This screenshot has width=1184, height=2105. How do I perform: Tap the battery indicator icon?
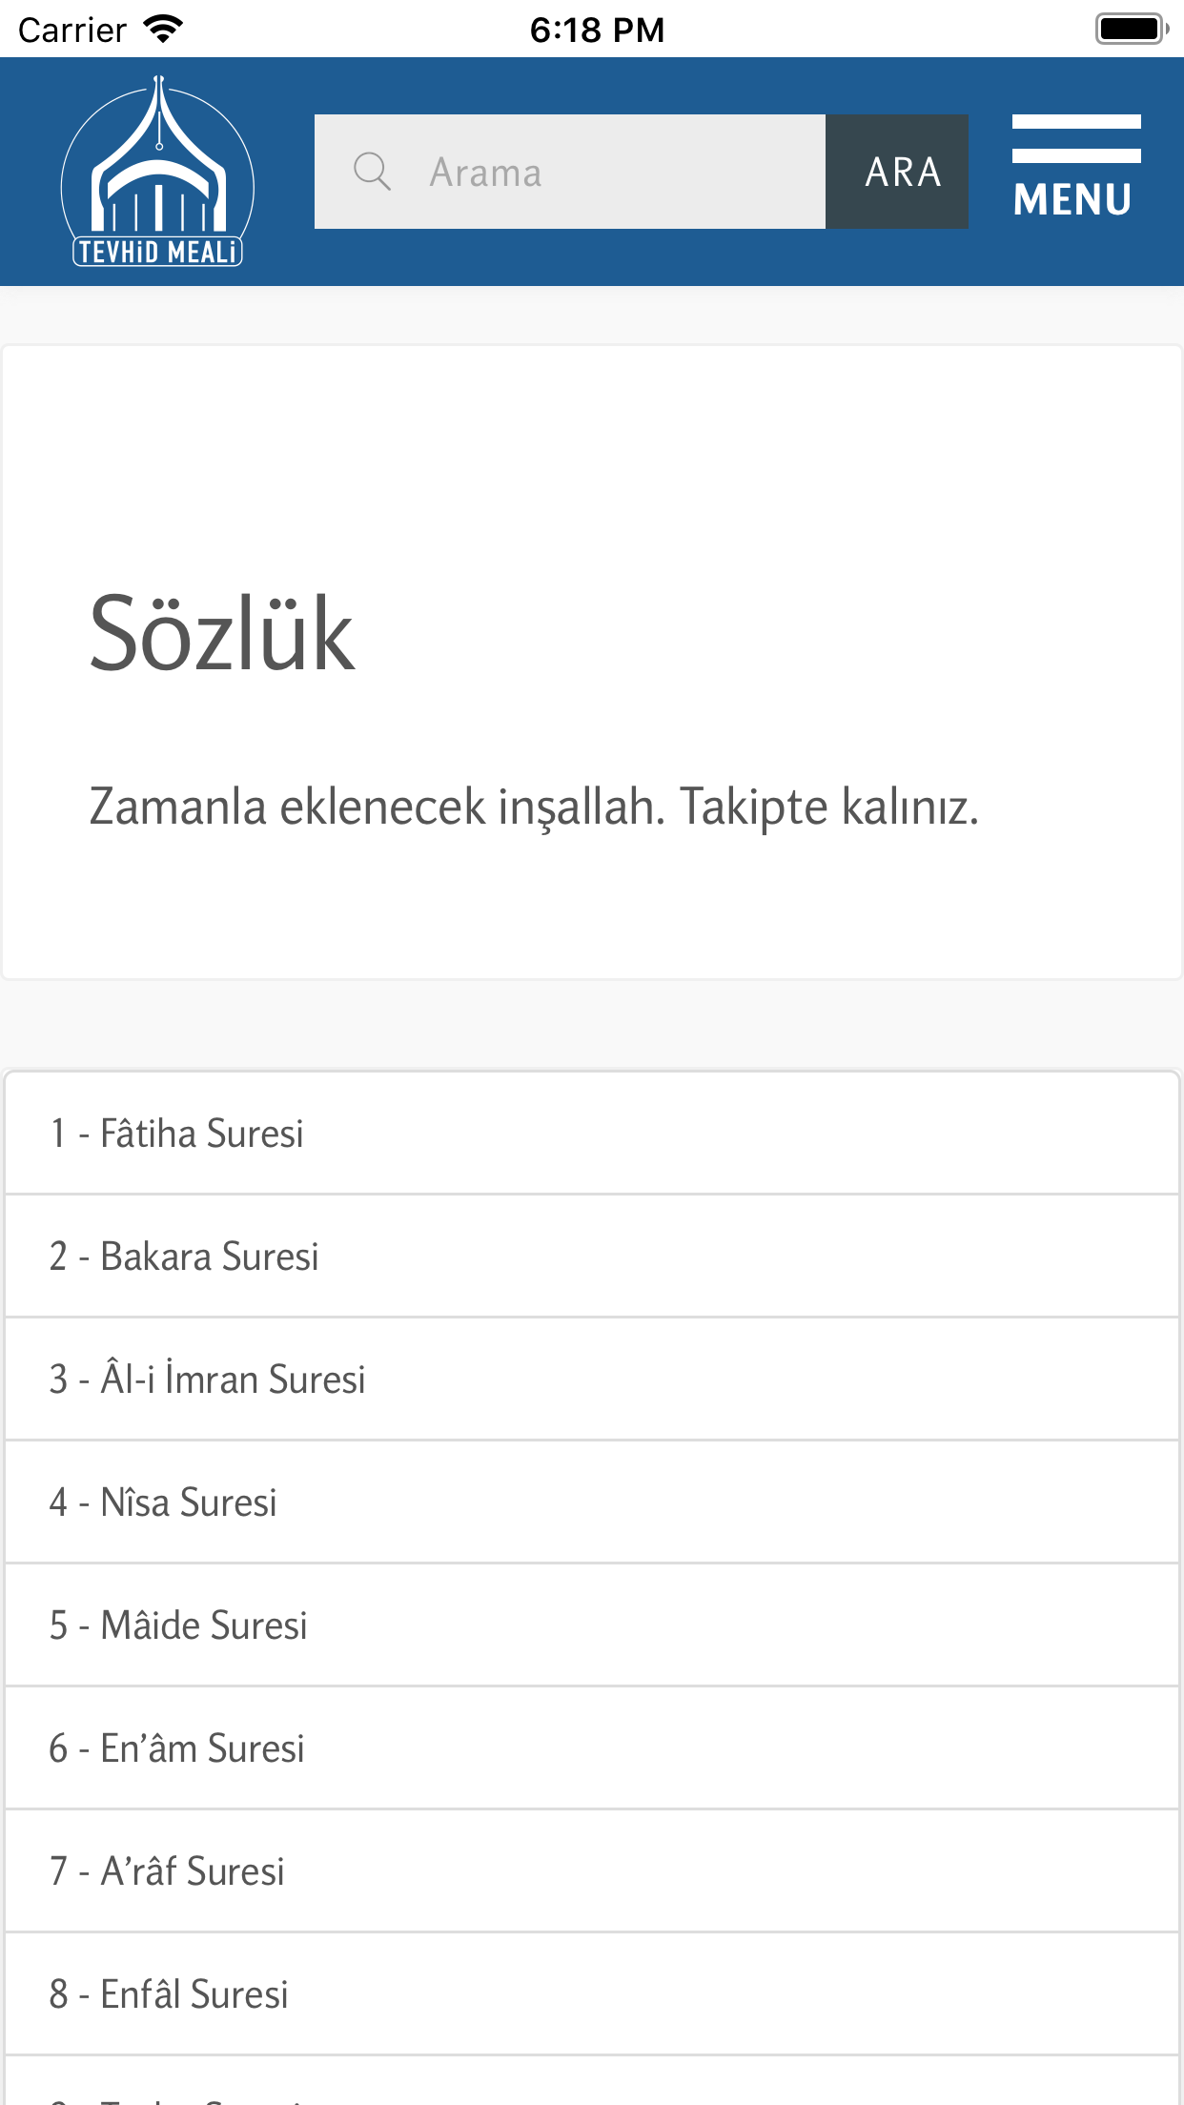pos(1133,27)
